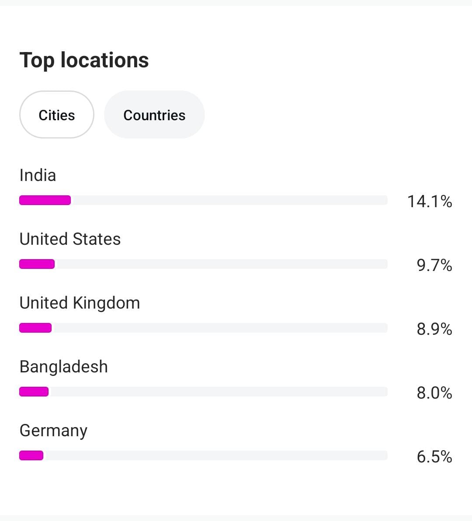This screenshot has width=472, height=521.
Task: Tap the 8.9% percentage value
Action: [434, 329]
